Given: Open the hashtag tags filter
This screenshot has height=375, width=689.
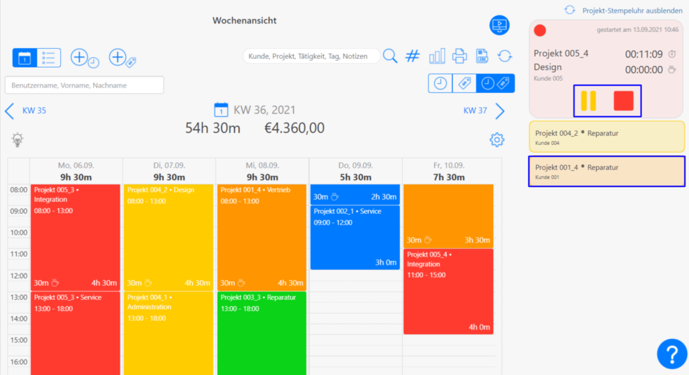Looking at the screenshot, I should pos(413,56).
